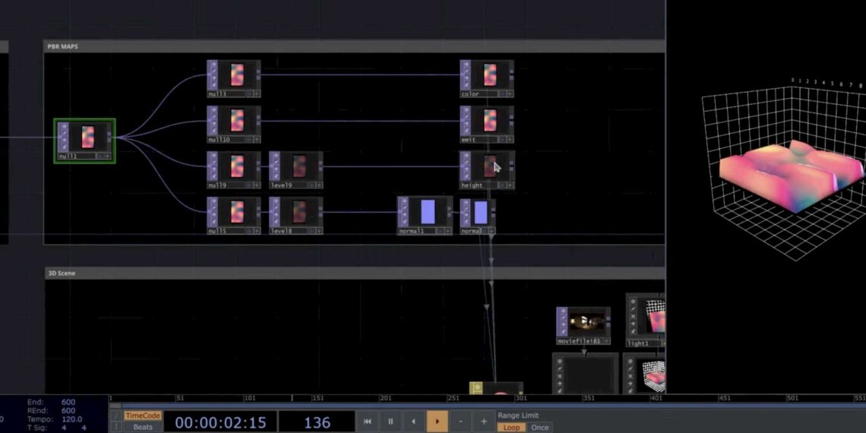
Task: Play timeline in reverse
Action: click(x=414, y=422)
